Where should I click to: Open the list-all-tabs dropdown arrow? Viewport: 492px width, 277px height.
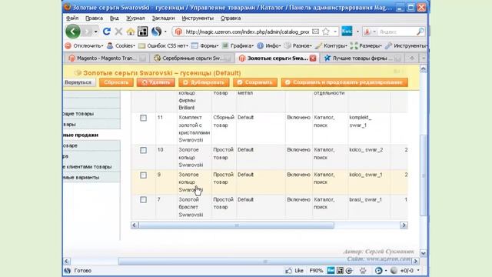tap(423, 58)
